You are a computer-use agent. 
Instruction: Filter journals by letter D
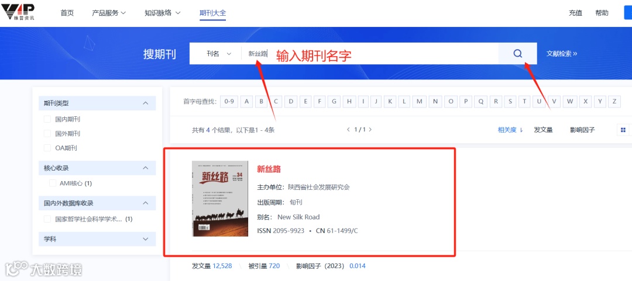click(x=291, y=102)
